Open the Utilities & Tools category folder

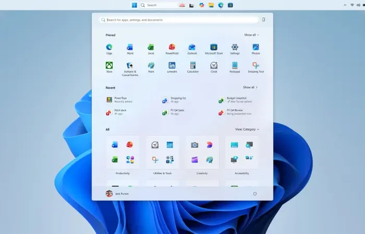(x=162, y=152)
